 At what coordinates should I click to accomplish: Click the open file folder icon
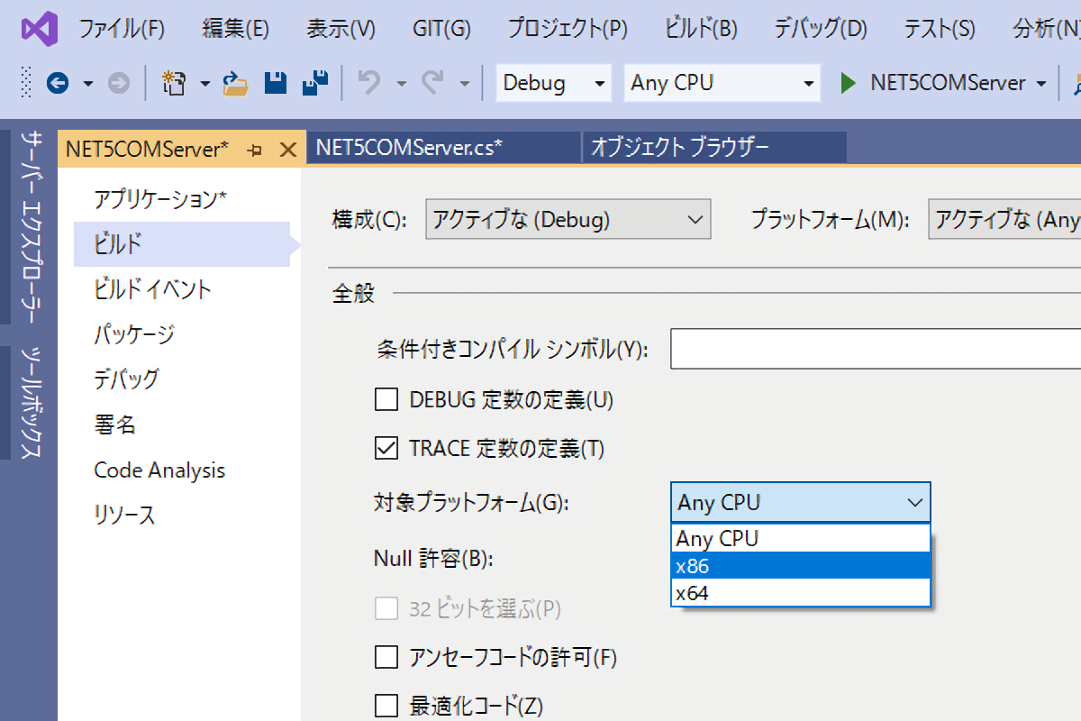[x=235, y=84]
